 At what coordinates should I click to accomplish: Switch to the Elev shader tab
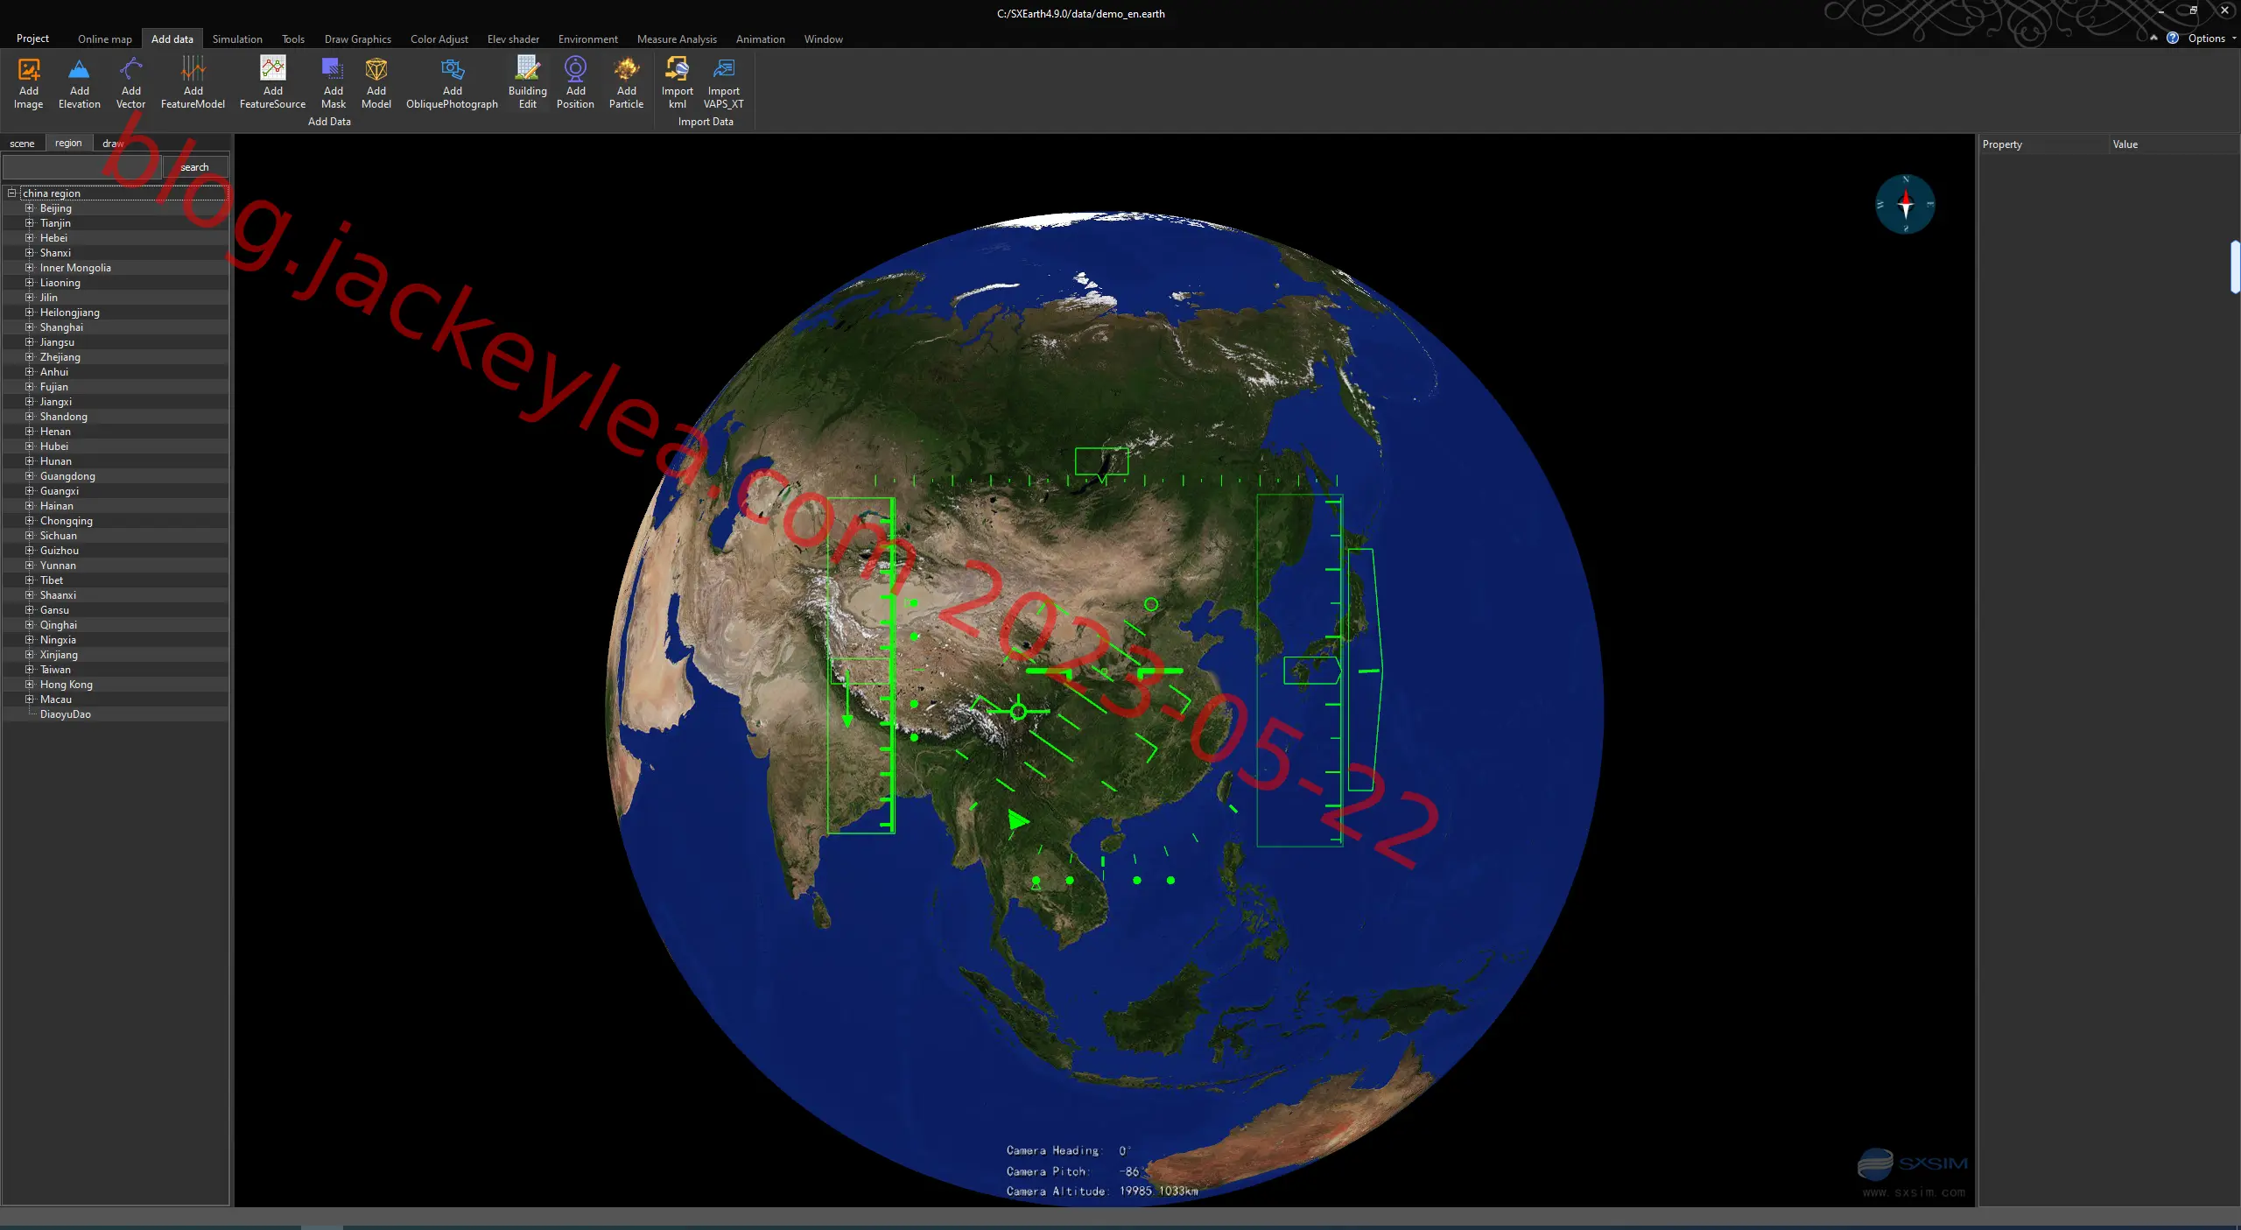click(x=513, y=39)
